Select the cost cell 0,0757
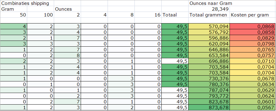The width and height of the screenshot is (276, 111). click(x=252, y=55)
